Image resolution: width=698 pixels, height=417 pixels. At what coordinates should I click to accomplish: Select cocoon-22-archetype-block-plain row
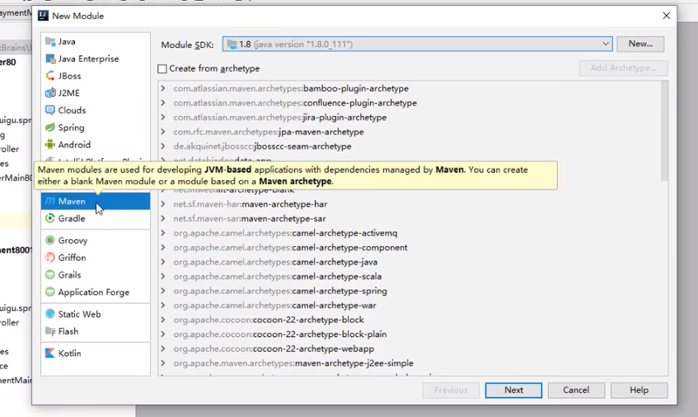point(410,335)
